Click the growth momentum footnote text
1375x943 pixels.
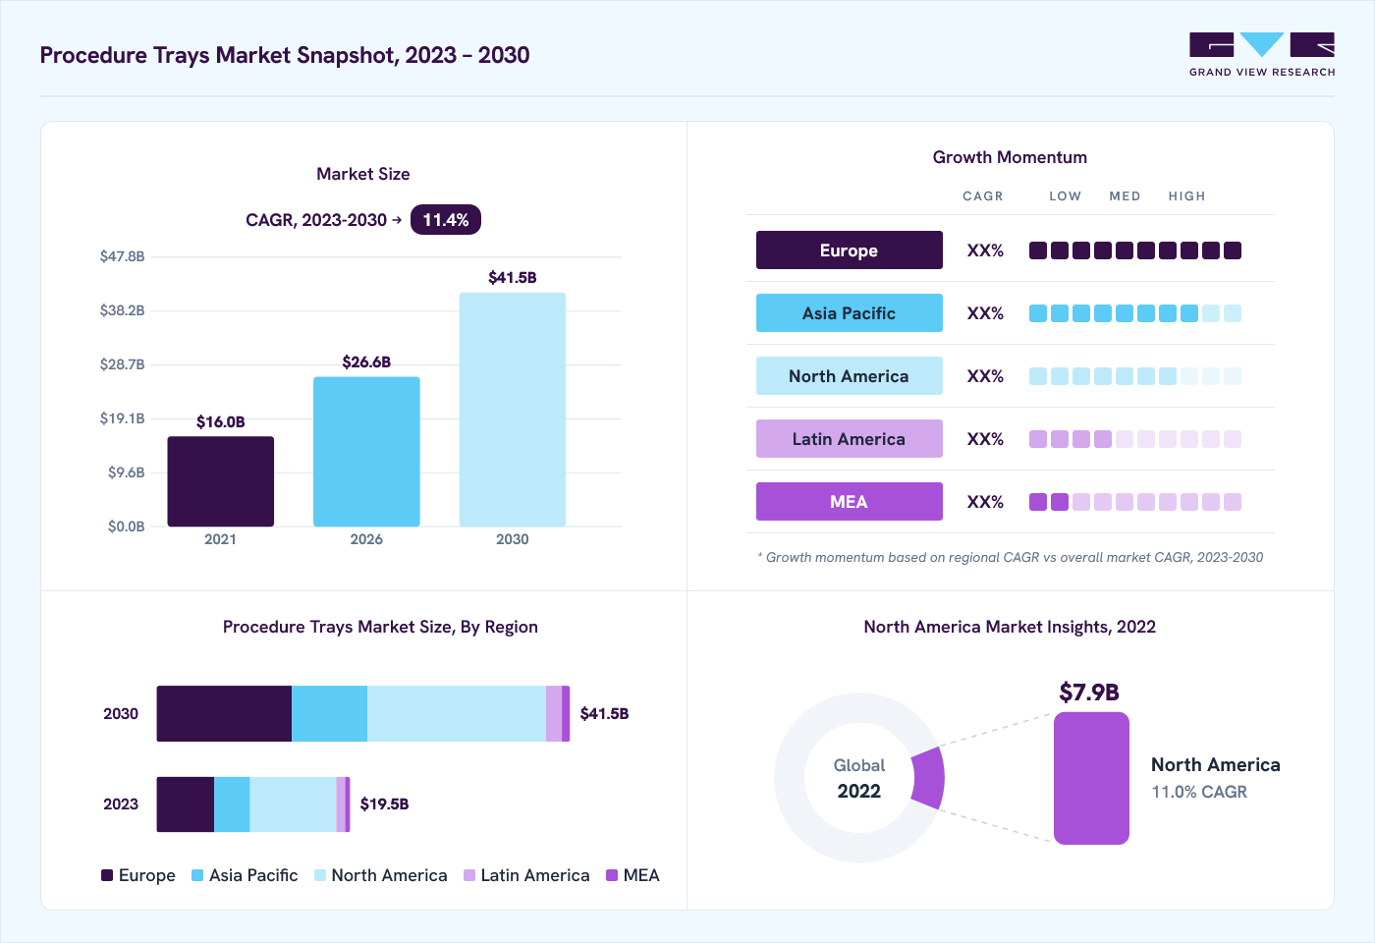click(x=1011, y=557)
